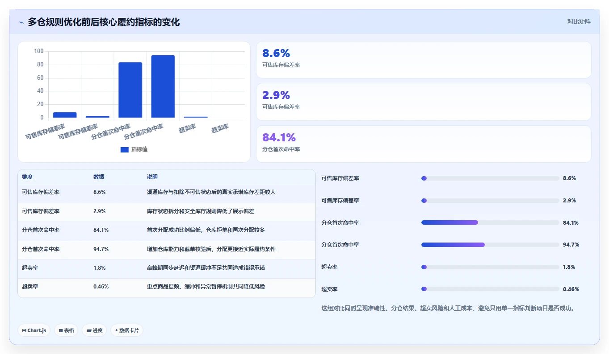
Task: Click the 0.46% value in the table
Action: click(x=101, y=287)
